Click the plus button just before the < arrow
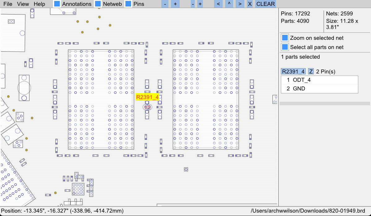Screen dimensions: 371x216 click(200, 4)
